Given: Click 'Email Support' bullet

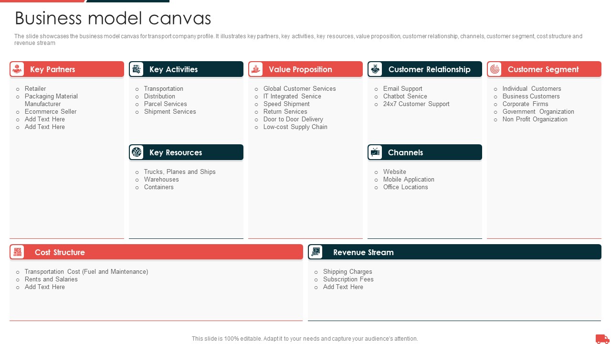Looking at the screenshot, I should click(x=403, y=89).
